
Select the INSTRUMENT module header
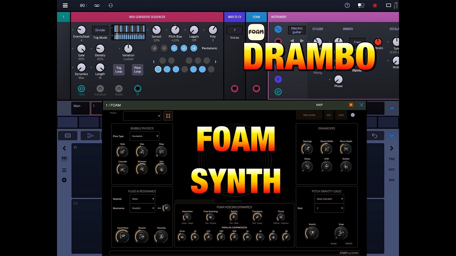333,17
